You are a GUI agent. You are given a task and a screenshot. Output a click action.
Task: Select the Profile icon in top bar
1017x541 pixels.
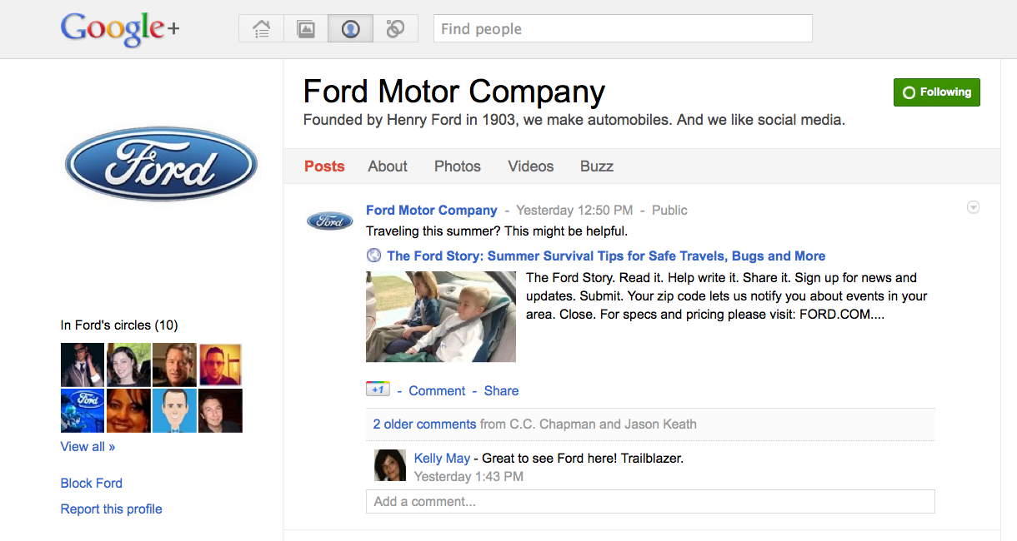[x=350, y=29]
